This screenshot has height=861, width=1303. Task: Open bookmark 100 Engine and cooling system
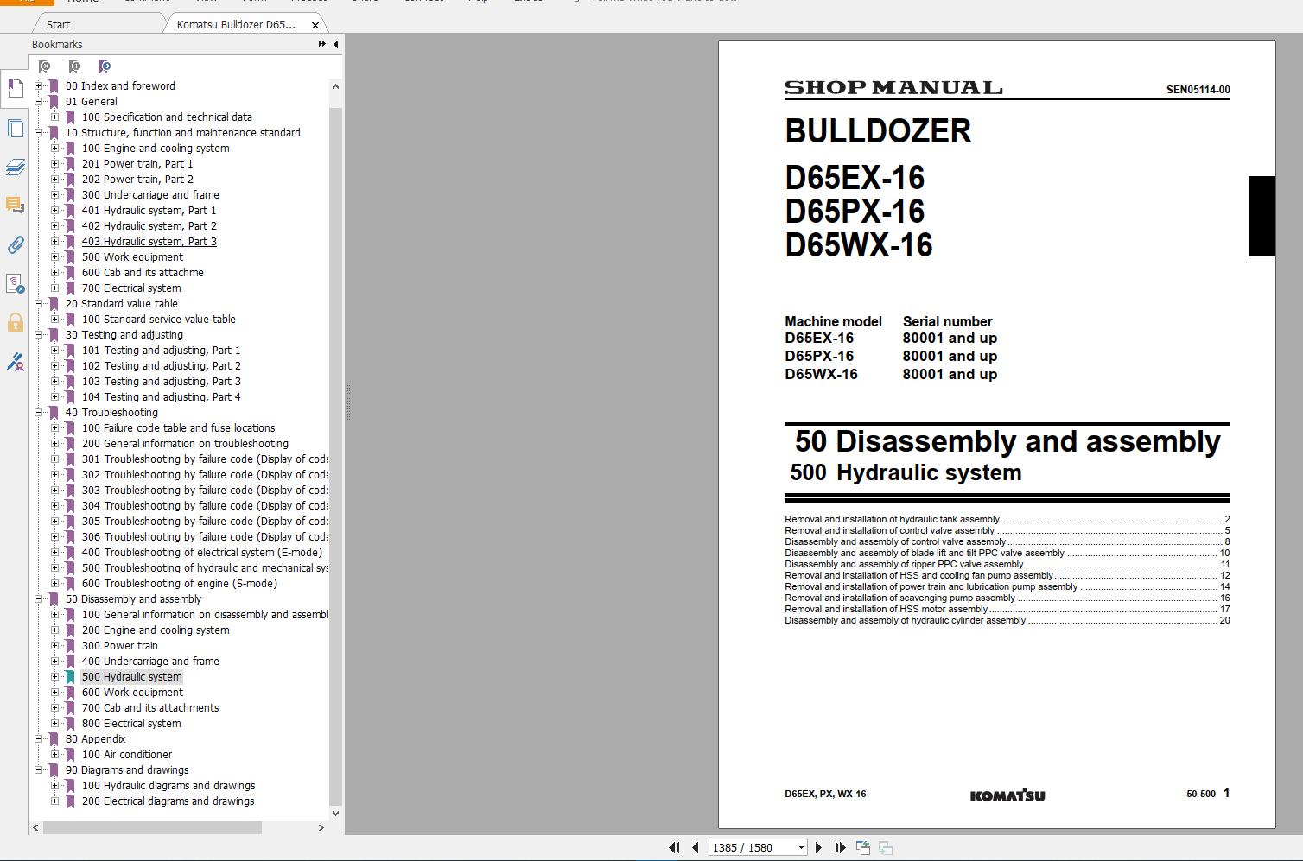tap(156, 149)
